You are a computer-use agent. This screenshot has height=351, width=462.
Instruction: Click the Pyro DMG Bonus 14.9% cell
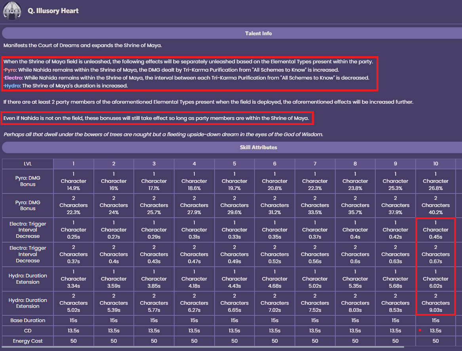tap(73, 181)
